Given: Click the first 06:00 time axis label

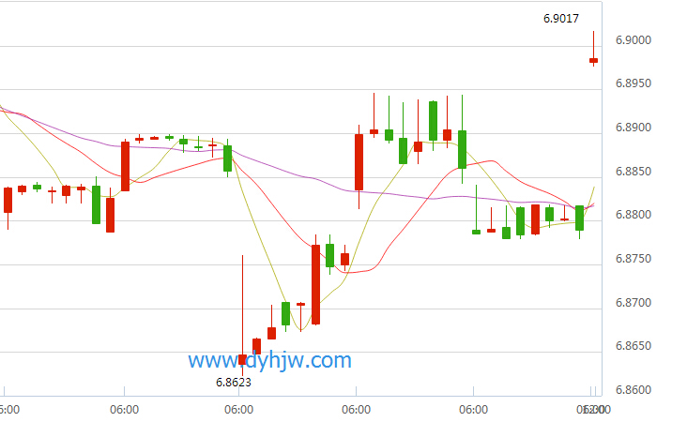Looking at the screenshot, I should (125, 410).
